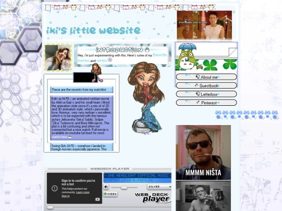The image size is (282, 211).
Task: Open the About me page
Action: click(x=206, y=77)
